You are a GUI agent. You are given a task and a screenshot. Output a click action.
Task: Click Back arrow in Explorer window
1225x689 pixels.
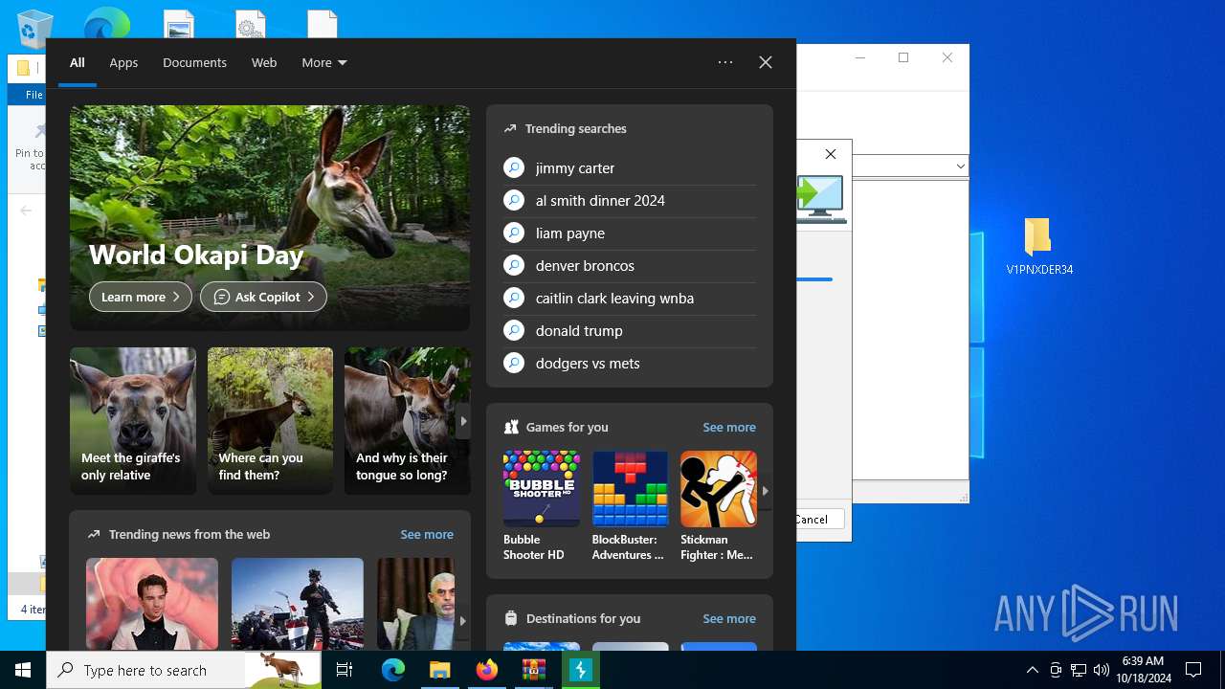click(26, 211)
